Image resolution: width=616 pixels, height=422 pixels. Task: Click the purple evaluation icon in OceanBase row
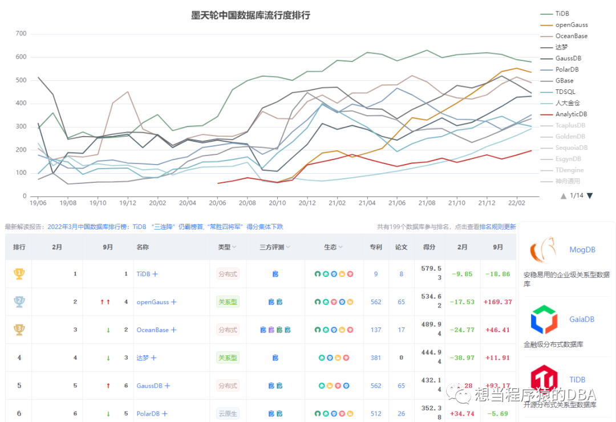click(271, 330)
